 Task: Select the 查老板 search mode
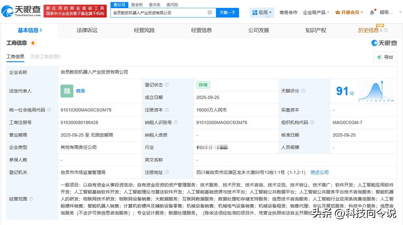[x=137, y=5]
